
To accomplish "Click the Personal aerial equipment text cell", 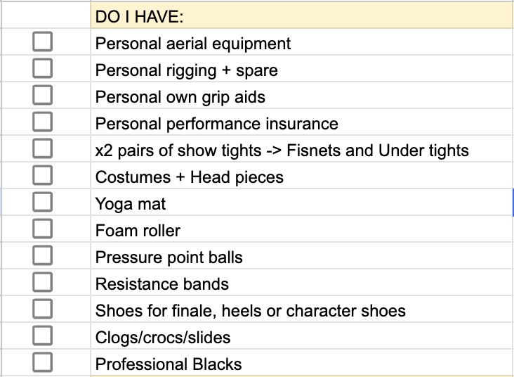I will 302,41.
